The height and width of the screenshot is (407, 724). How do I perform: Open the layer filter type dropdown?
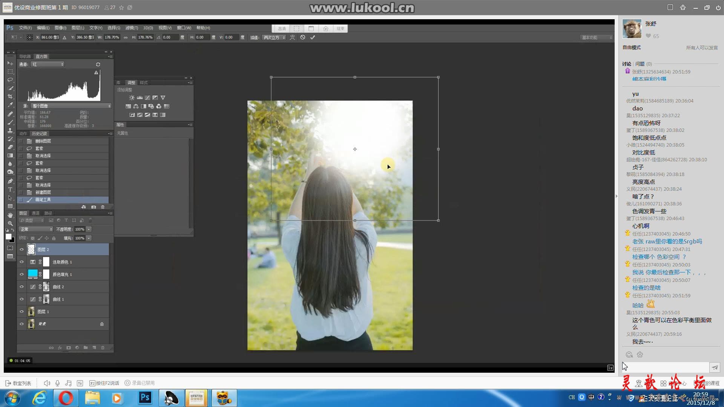[x=32, y=220]
